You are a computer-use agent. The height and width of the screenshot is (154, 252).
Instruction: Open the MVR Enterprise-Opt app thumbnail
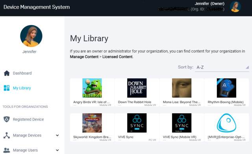(x=226, y=123)
